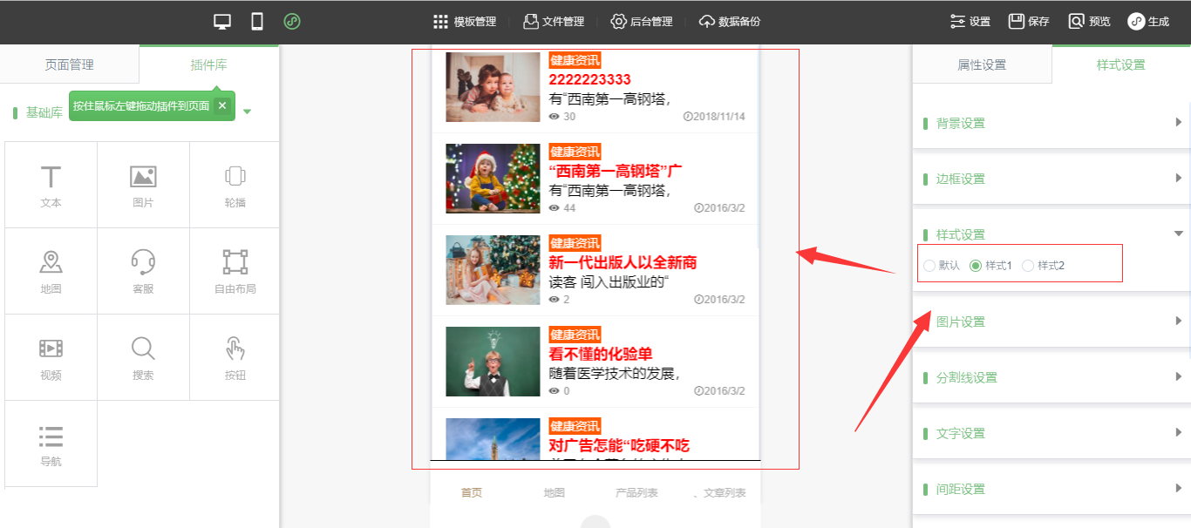Image resolution: width=1191 pixels, height=528 pixels.
Task: Click the 保存 save button
Action: pos(1029,22)
